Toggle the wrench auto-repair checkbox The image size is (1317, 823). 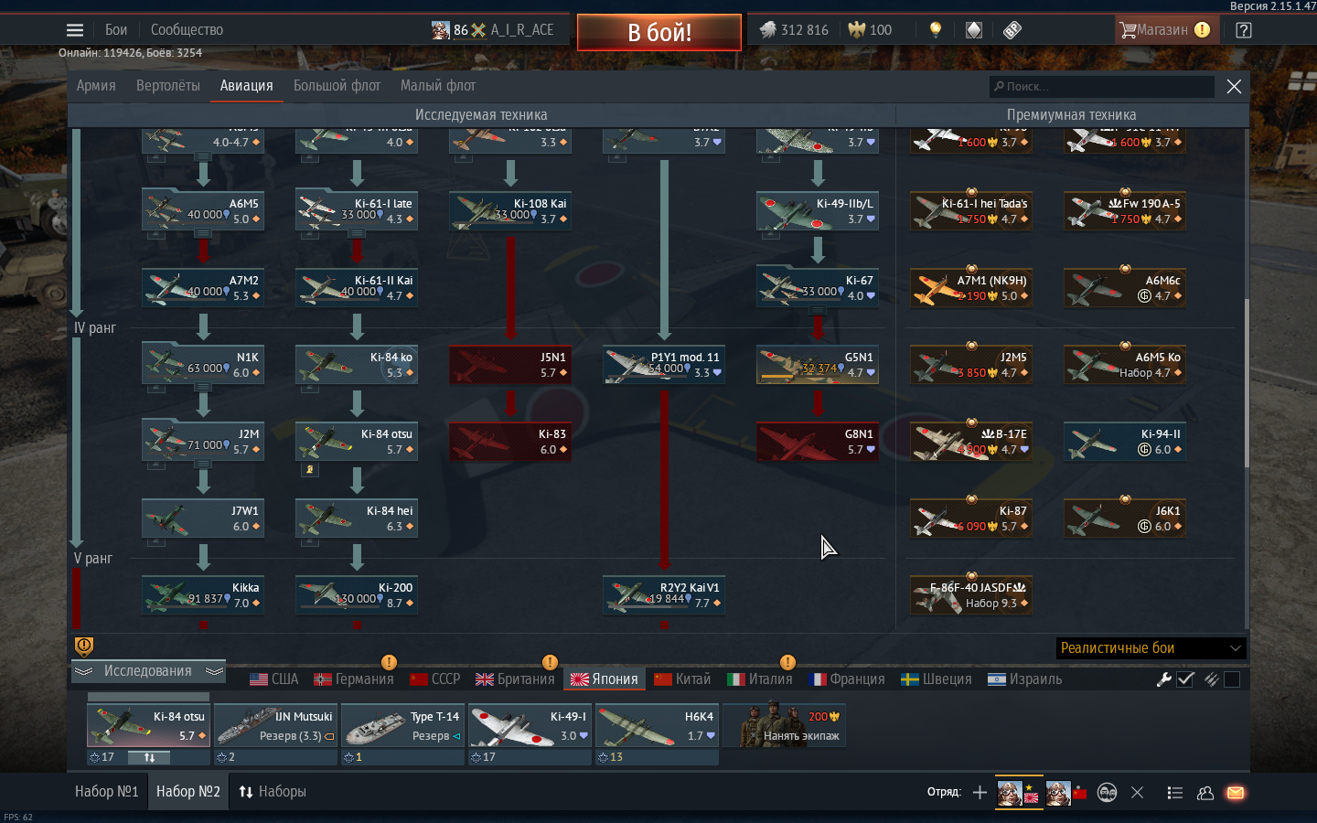pyautogui.click(x=1185, y=679)
